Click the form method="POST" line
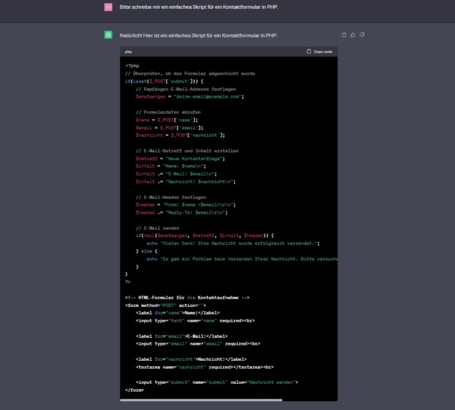This screenshot has width=455, height=410. pos(165,305)
